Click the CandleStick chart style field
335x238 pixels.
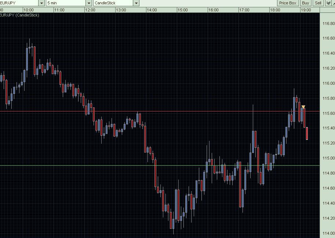(x=113, y=3)
